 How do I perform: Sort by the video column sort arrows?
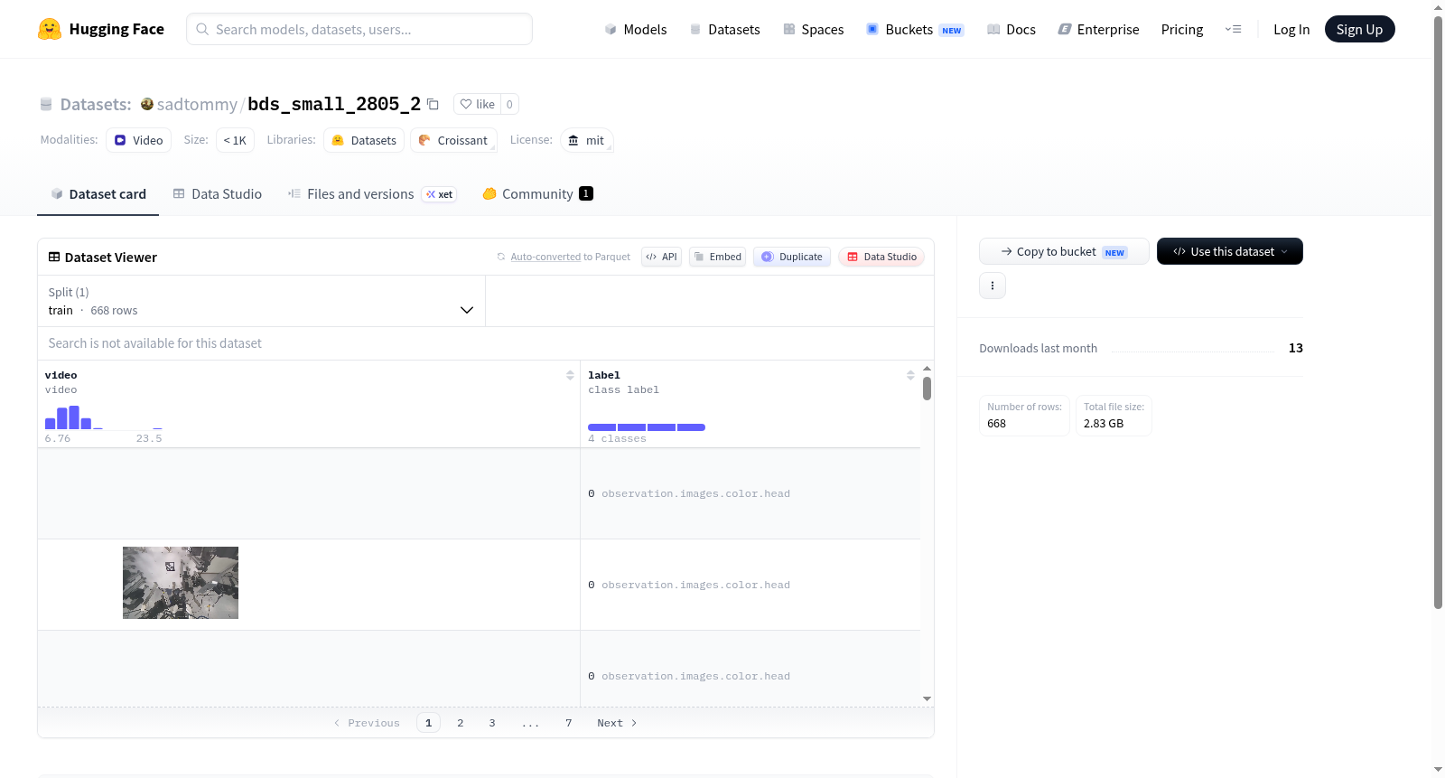570,375
